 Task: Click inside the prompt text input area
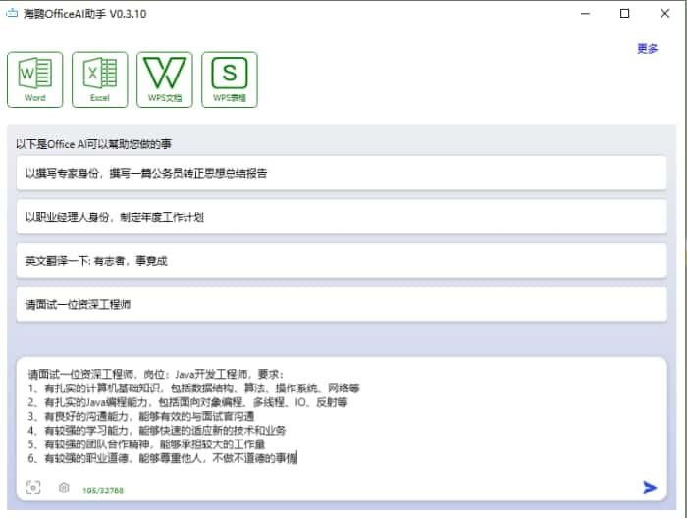coord(342,429)
